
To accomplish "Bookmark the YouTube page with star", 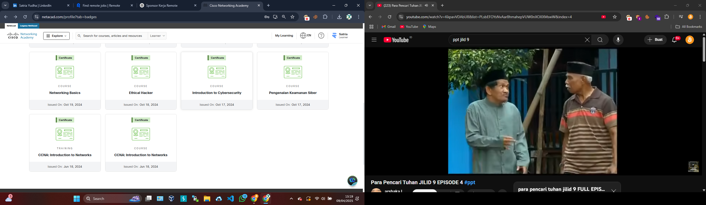I will [615, 17].
